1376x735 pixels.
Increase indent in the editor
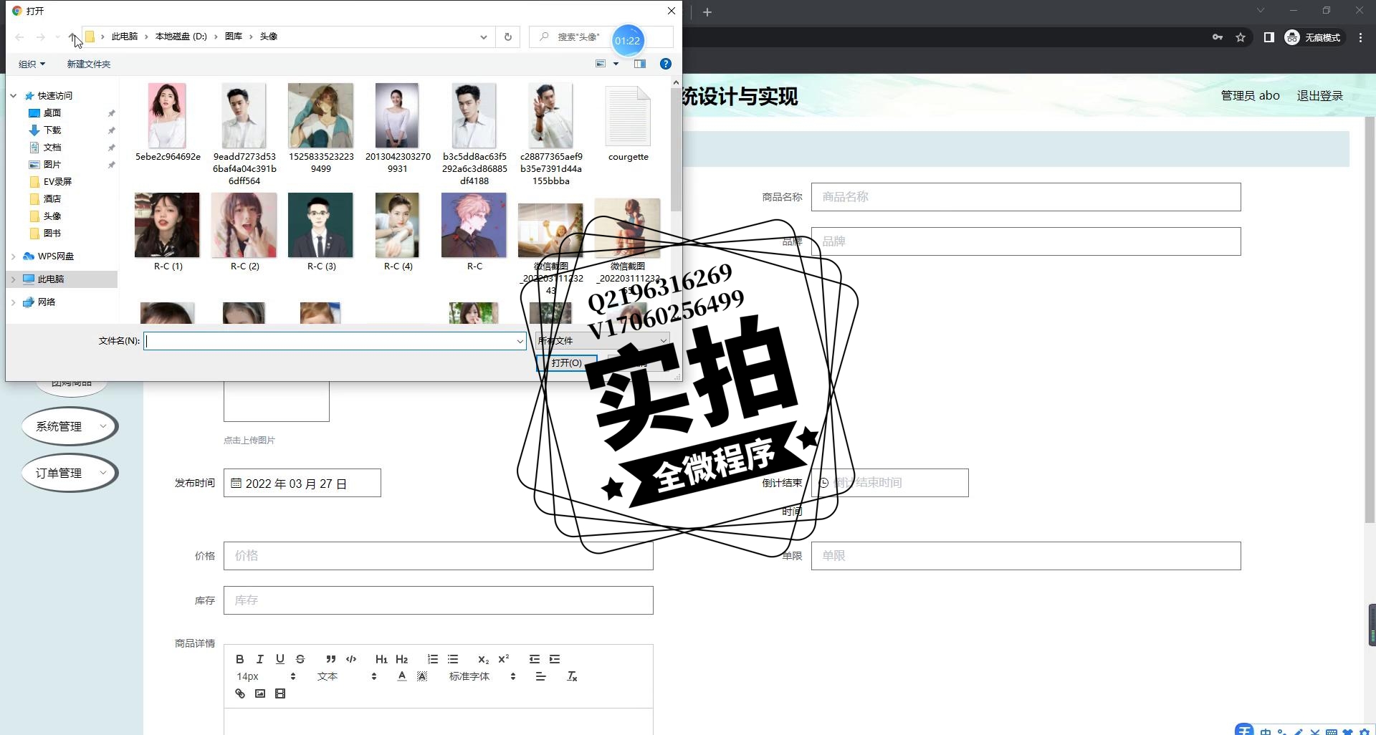[555, 659]
